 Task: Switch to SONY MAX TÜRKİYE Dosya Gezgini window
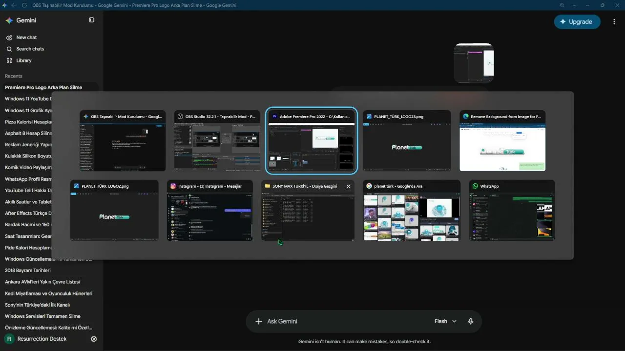click(308, 210)
